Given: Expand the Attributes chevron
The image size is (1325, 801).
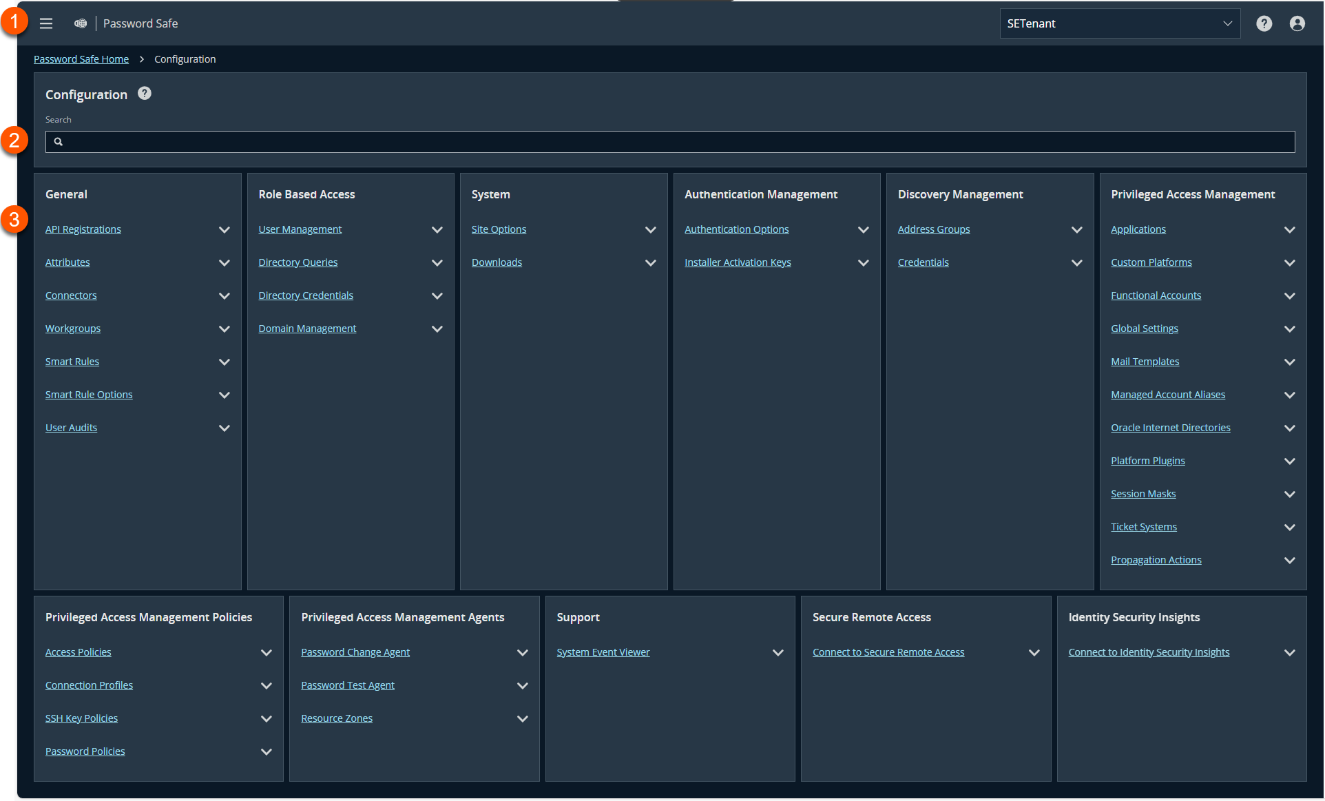Looking at the screenshot, I should point(224,262).
